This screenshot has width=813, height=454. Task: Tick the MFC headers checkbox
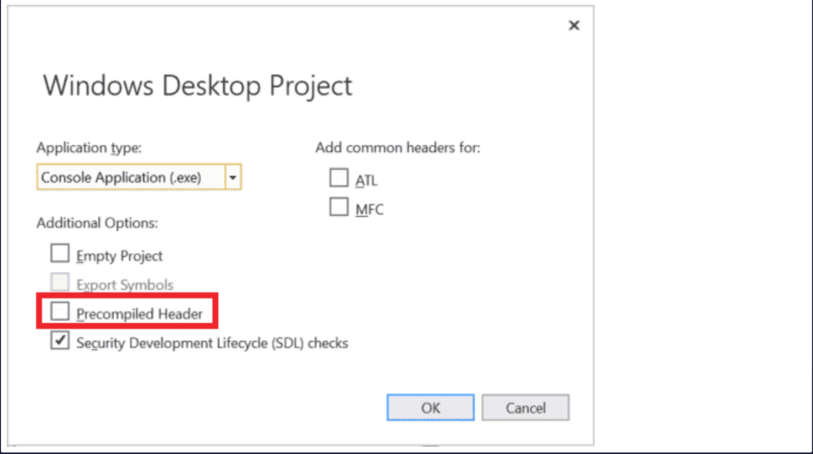[339, 207]
